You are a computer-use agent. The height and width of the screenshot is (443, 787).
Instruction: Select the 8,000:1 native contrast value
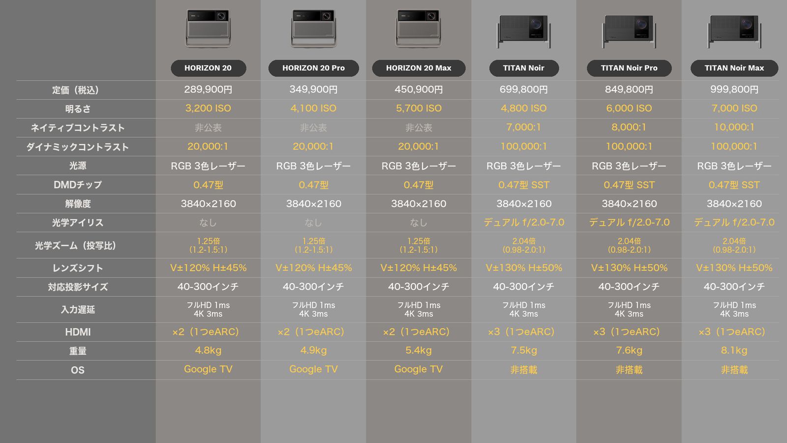[629, 127]
